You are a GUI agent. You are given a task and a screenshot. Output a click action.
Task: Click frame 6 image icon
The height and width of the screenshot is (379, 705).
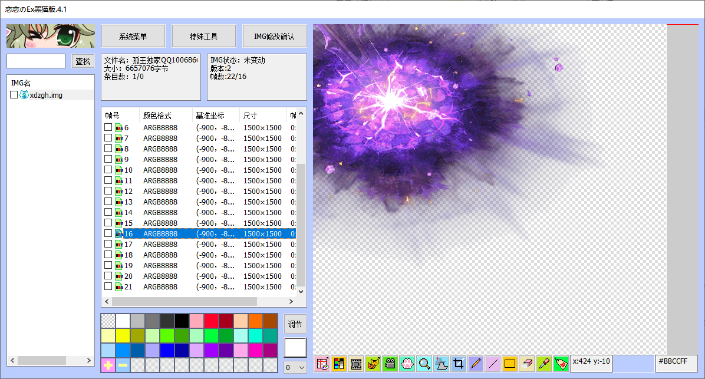point(119,128)
